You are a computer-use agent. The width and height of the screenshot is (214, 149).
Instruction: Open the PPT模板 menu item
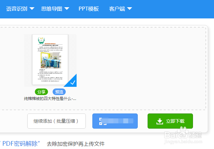88,9
